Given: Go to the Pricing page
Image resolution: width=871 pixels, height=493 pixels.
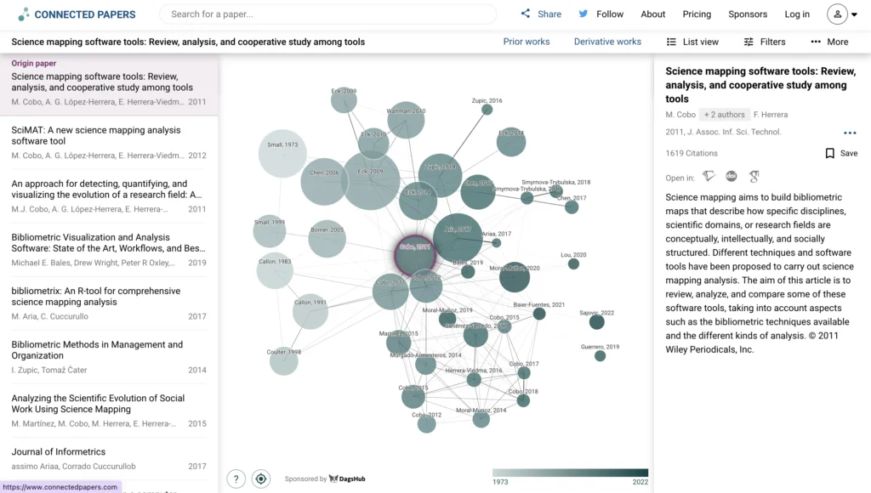Looking at the screenshot, I should 697,14.
